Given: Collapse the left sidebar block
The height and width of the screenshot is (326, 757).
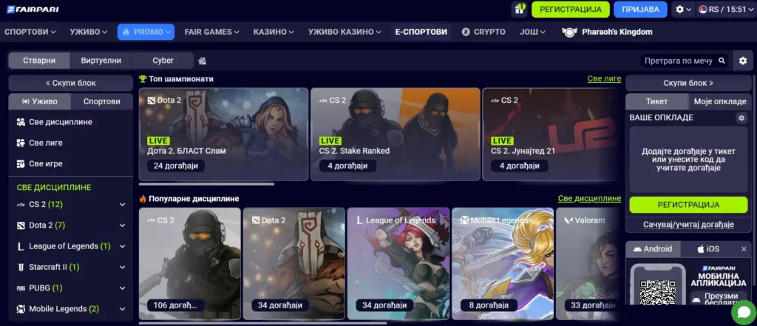Looking at the screenshot, I should pos(71,83).
